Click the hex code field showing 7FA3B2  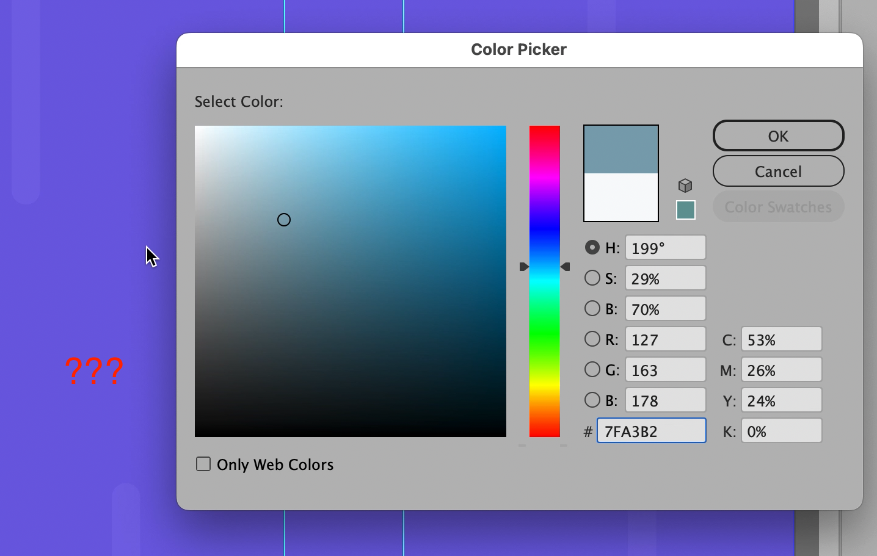[651, 431]
